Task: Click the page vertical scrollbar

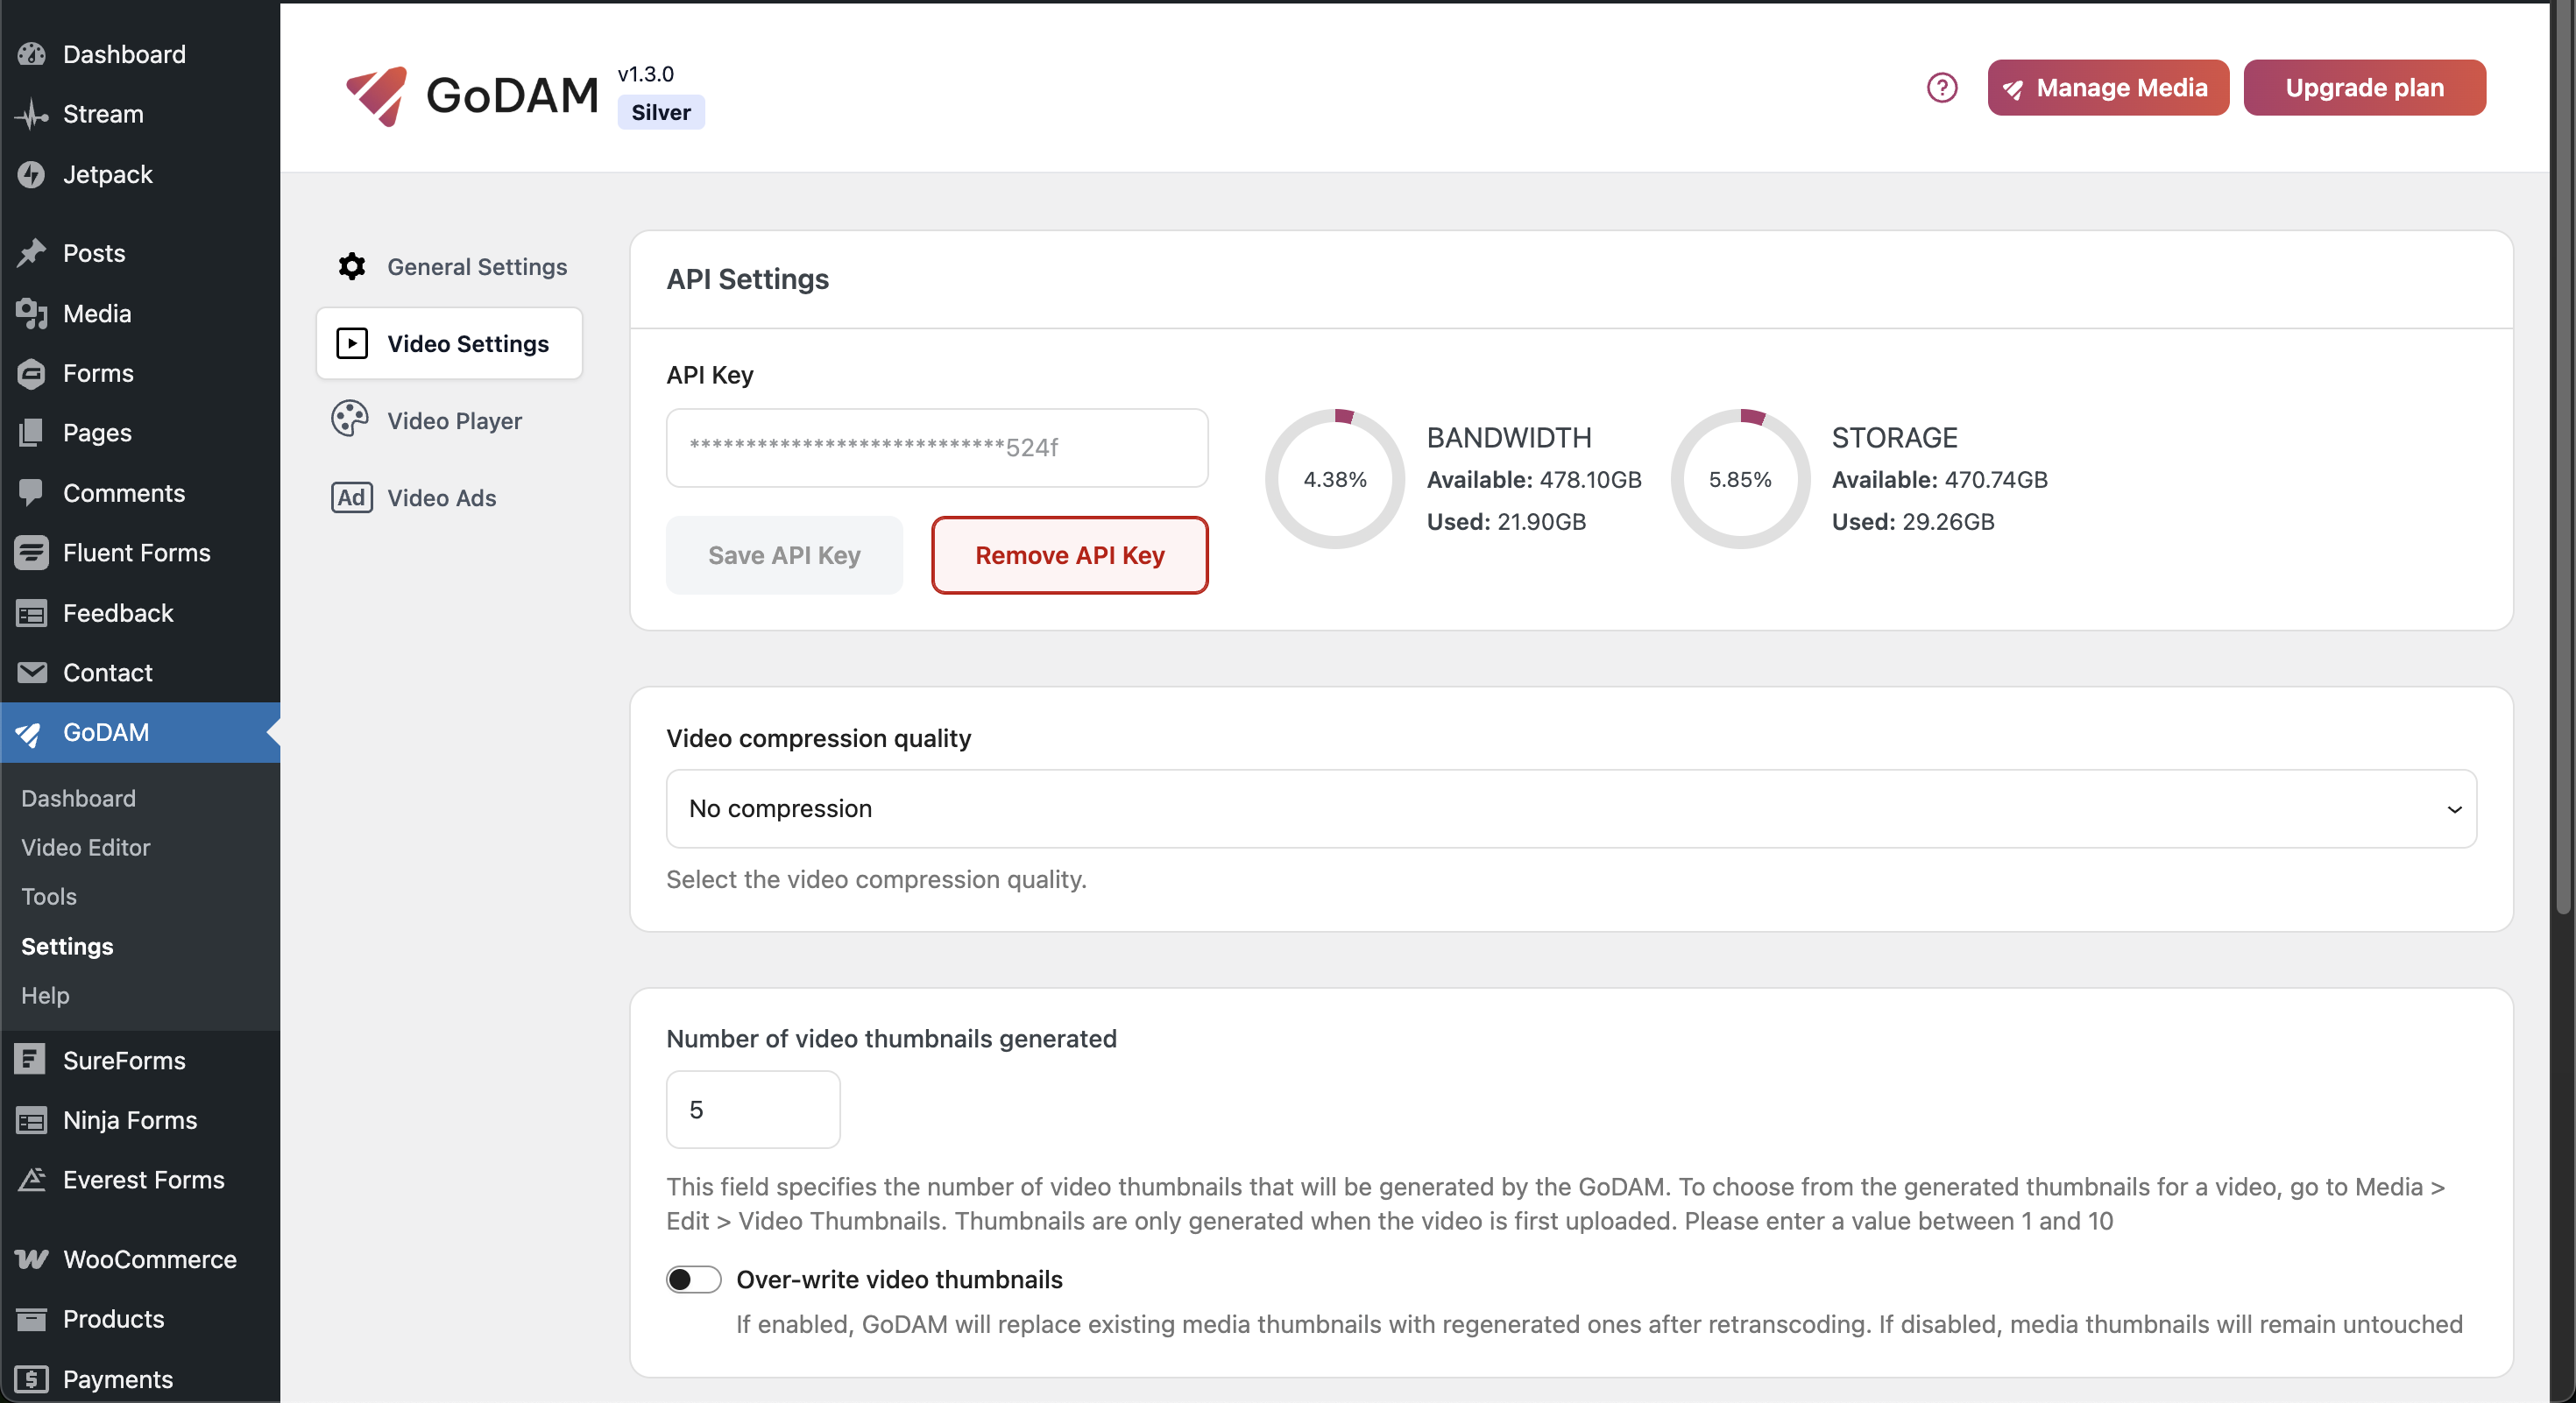Action: [2563, 460]
